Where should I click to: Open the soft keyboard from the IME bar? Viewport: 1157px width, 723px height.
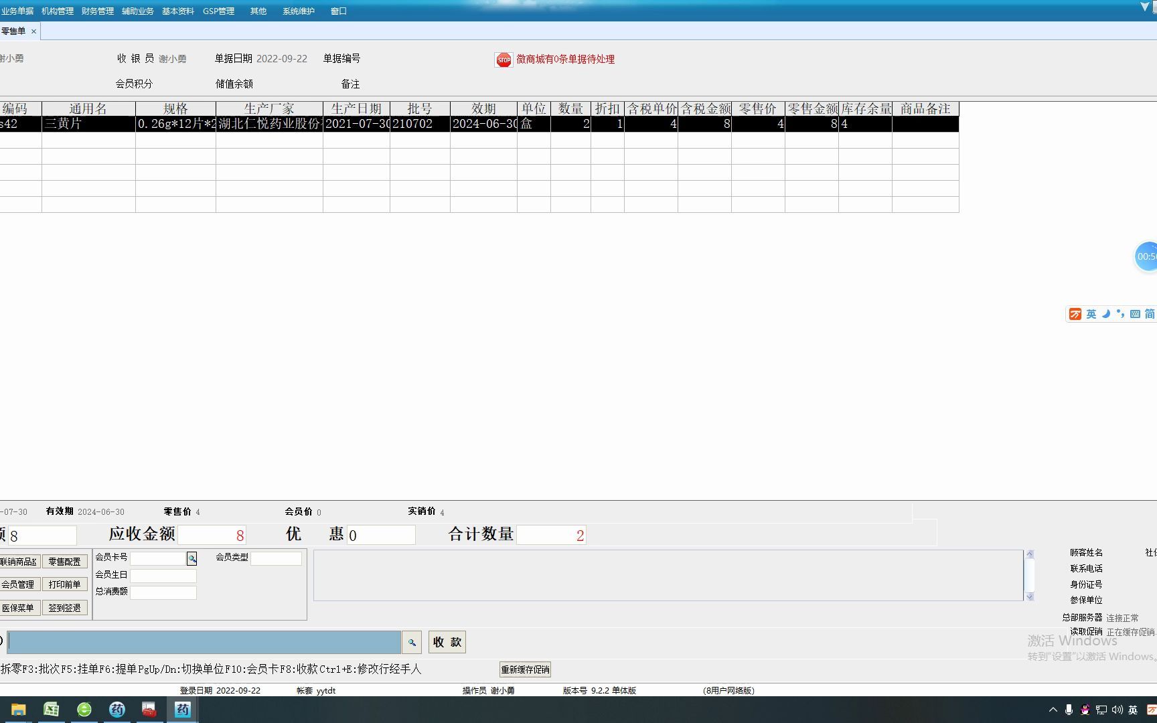tap(1135, 314)
